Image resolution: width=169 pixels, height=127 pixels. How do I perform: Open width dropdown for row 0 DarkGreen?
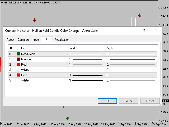coord(86,54)
